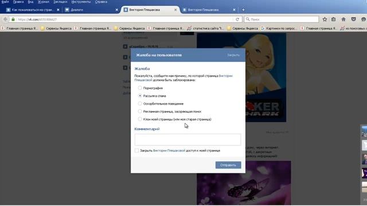The height and width of the screenshot is (206, 367).
Task: Select the Порнография reason
Action: click(140, 88)
